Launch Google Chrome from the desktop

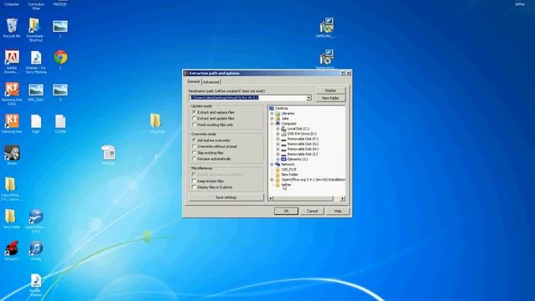click(x=60, y=58)
